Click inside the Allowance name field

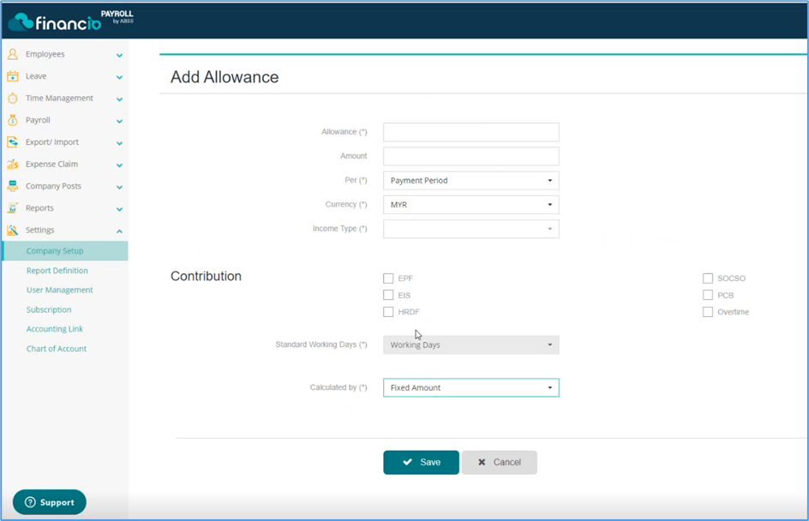pos(470,132)
